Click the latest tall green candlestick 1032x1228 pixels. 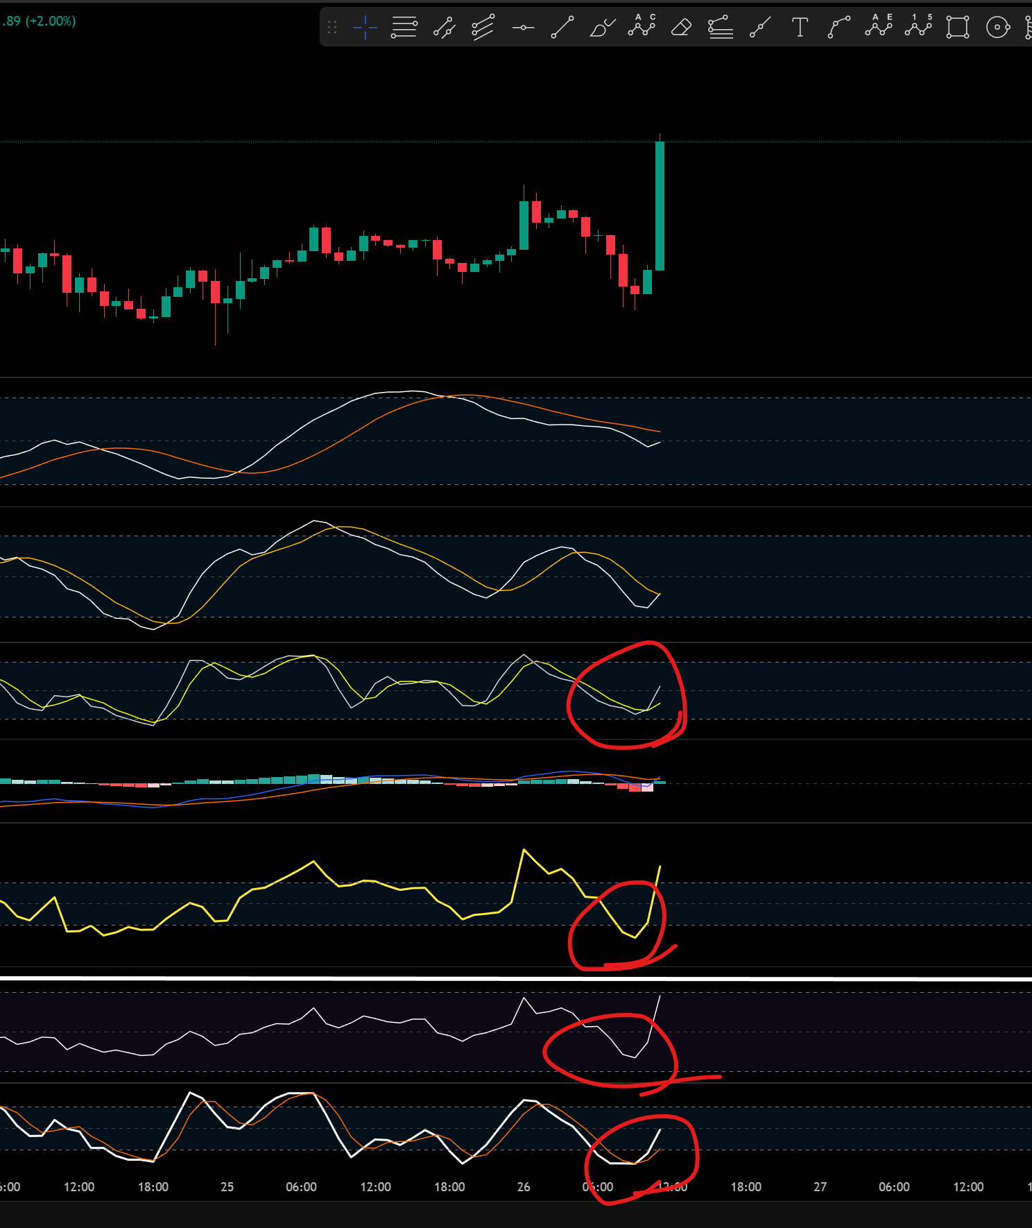660,206
